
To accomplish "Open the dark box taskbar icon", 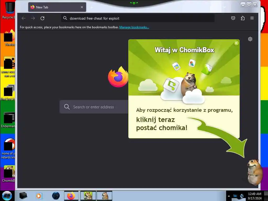I will [23, 196].
